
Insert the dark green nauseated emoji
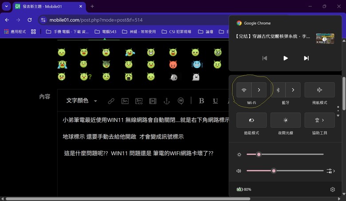coord(106,64)
